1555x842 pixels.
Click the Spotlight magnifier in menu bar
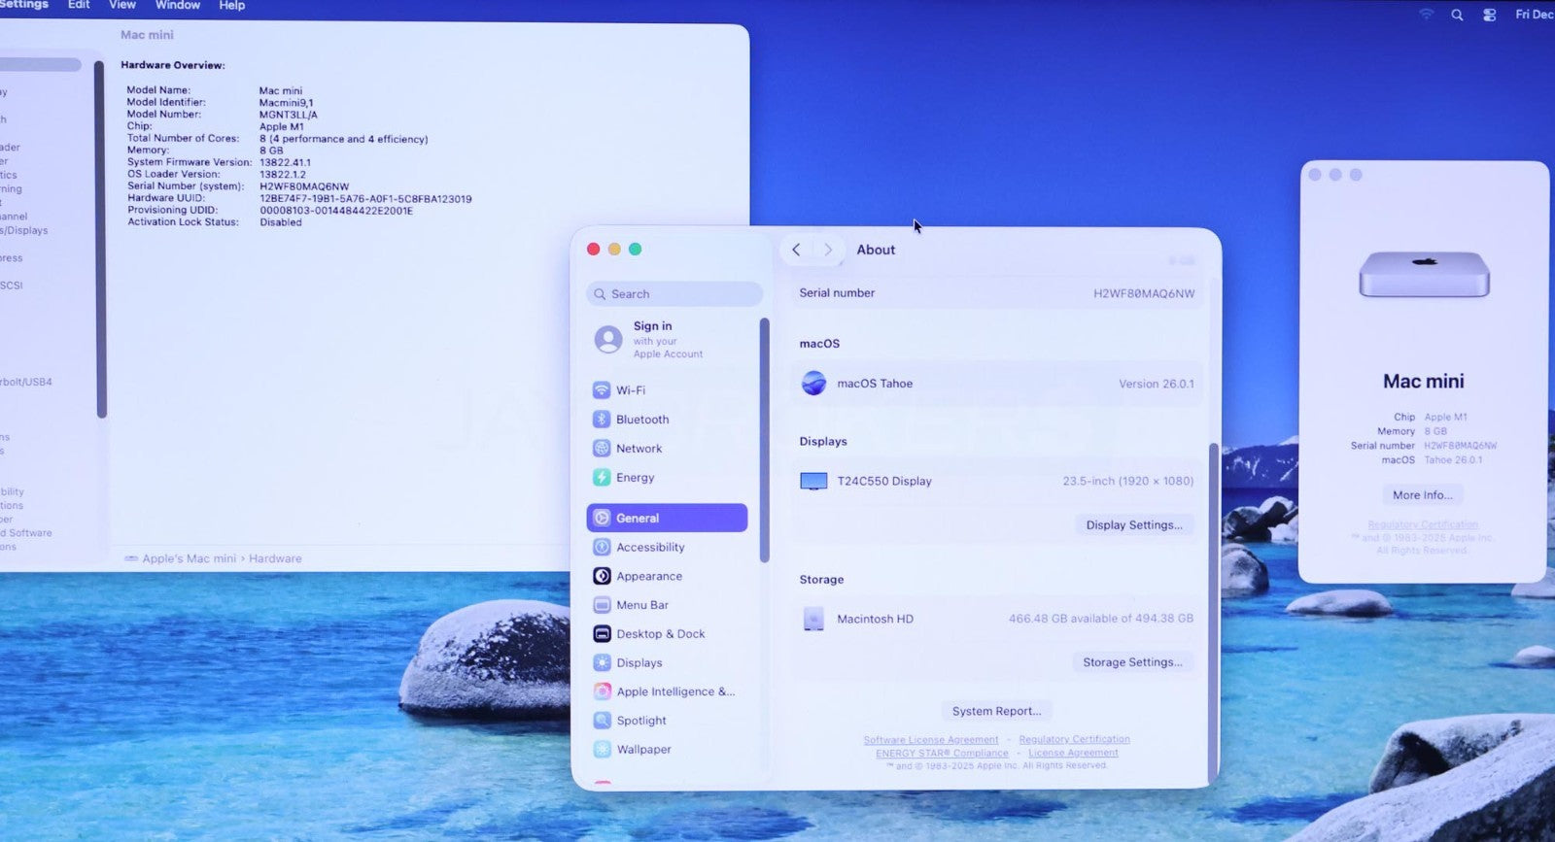tap(1457, 15)
